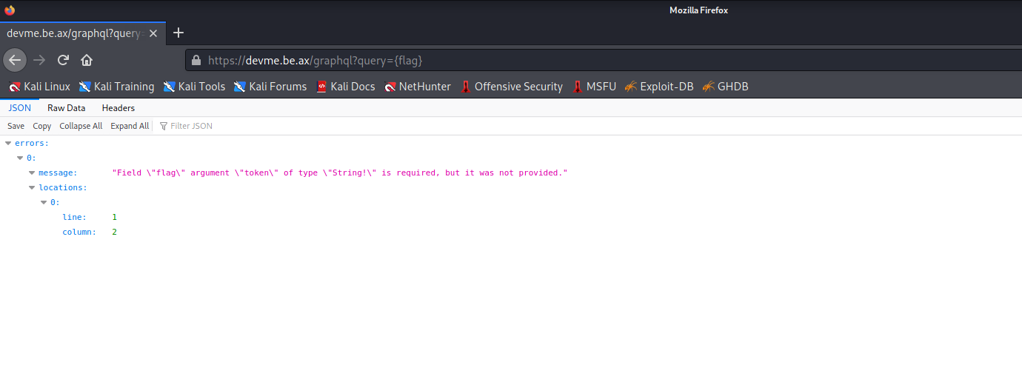
Task: Collapse the 0 node under locations
Action: tap(44, 202)
